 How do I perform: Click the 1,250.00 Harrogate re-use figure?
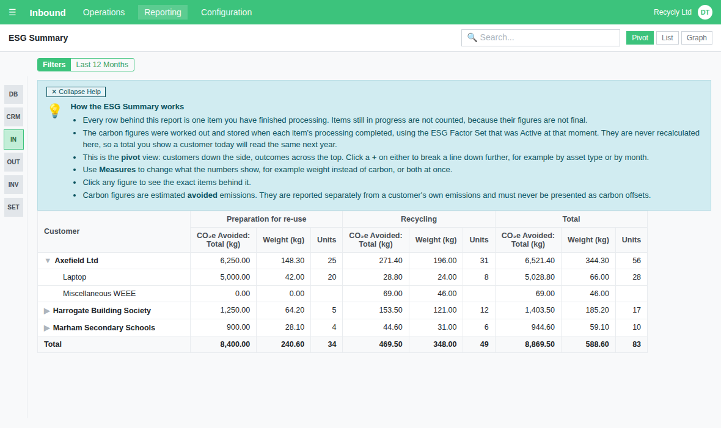coord(235,310)
